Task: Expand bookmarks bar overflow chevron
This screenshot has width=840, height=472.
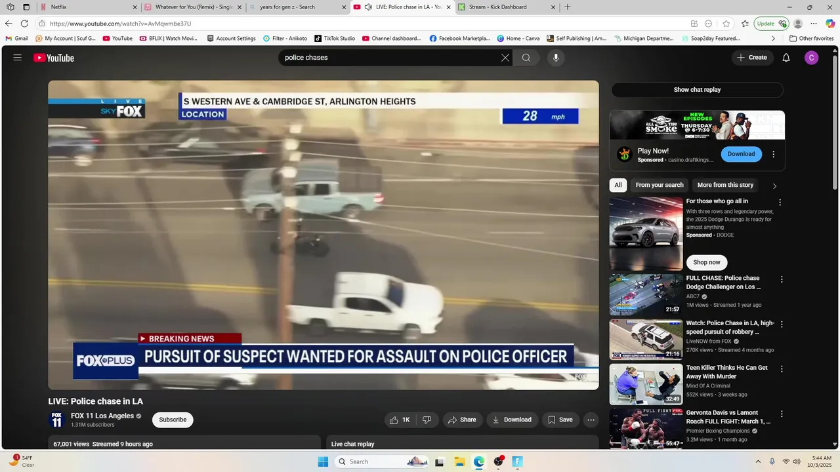Action: tap(773, 39)
